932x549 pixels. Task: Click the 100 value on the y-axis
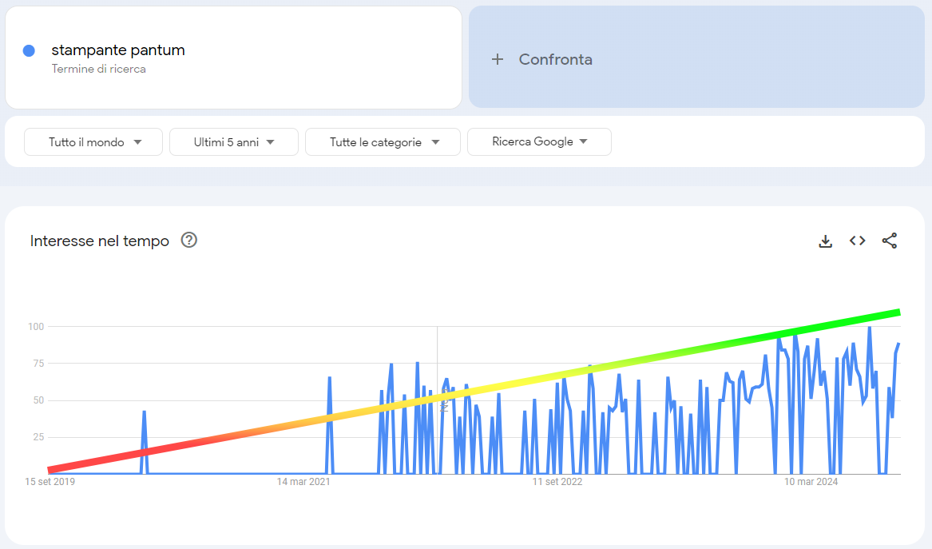35,327
